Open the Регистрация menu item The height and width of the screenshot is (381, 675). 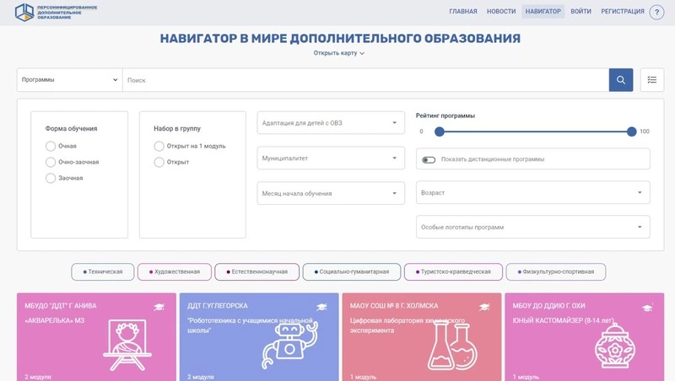[622, 12]
